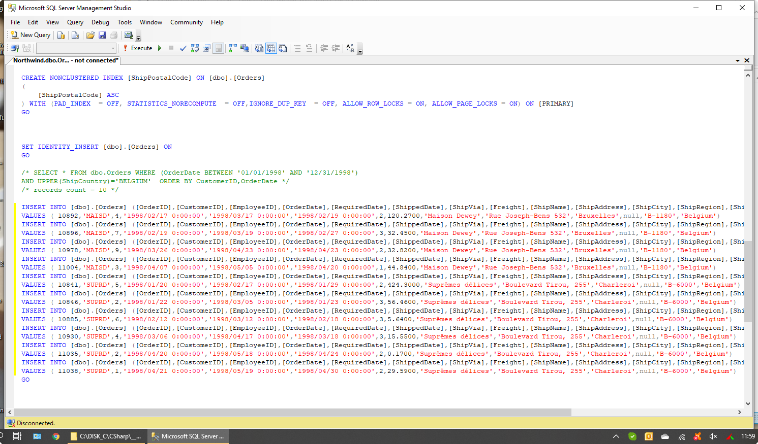Save the query with the floppy icon
This screenshot has height=444, width=758.
102,35
